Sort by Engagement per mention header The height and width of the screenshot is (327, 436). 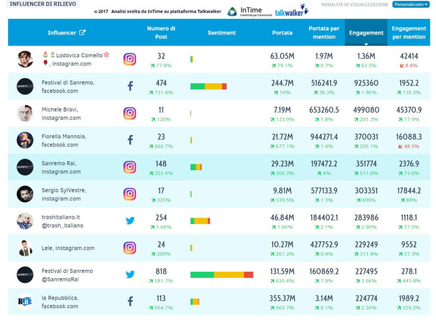409,32
